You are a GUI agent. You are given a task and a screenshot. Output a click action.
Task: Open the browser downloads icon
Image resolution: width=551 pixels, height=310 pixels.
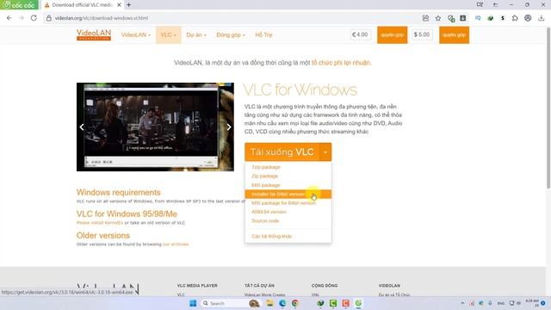(x=541, y=18)
